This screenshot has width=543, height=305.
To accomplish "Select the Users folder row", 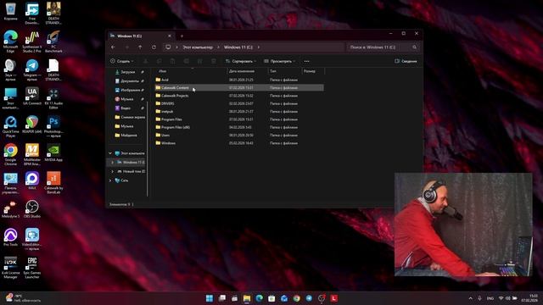I will [239, 136].
